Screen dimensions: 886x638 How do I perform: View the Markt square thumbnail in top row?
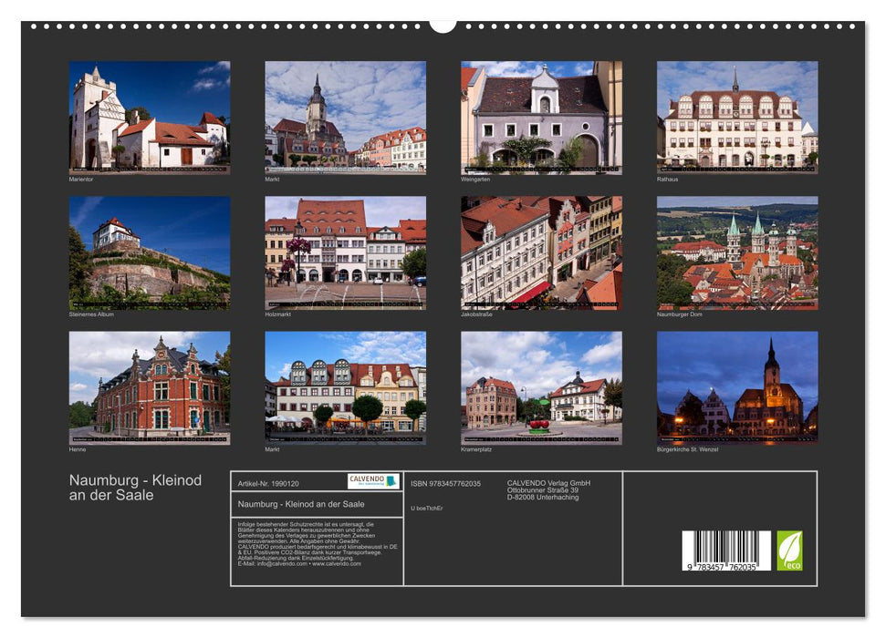(342, 118)
